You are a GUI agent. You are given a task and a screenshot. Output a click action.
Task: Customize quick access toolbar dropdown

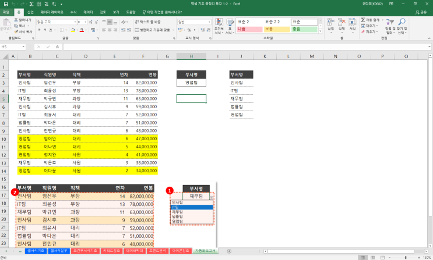pyautogui.click(x=61, y=4)
